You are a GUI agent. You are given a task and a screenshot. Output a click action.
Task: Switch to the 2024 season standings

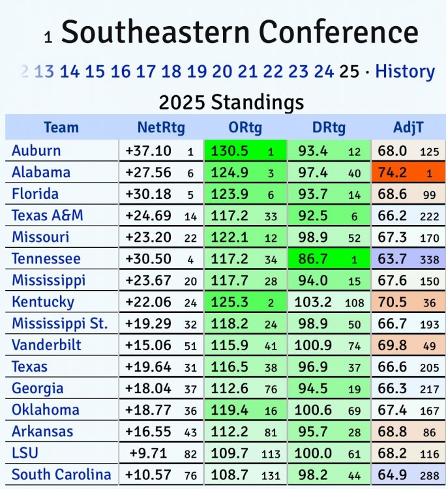(x=324, y=71)
